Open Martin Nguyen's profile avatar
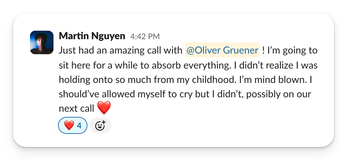Image resolution: width=347 pixels, height=160 pixels. [42, 42]
